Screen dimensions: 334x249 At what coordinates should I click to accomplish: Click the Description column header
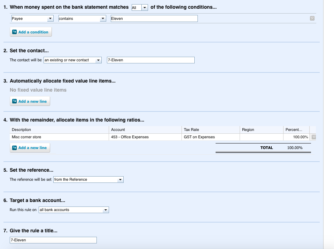tap(59, 130)
